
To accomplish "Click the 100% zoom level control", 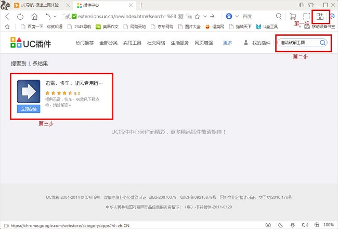I will pyautogui.click(x=328, y=225).
